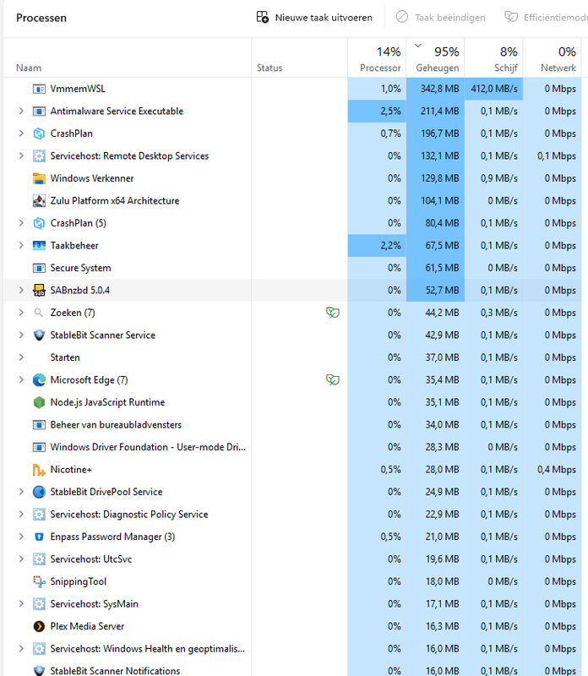Click the Plex Media Server icon

(39, 626)
